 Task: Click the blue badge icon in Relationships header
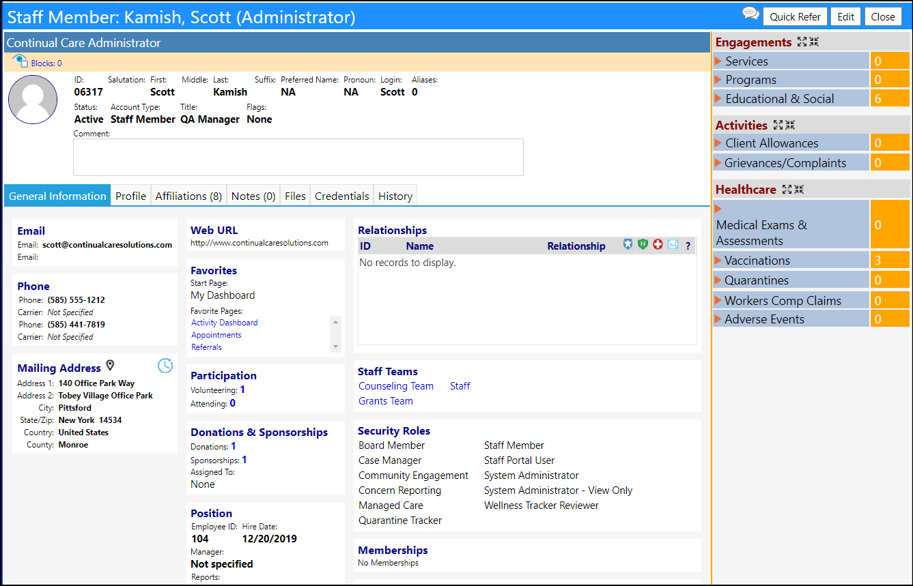click(628, 244)
